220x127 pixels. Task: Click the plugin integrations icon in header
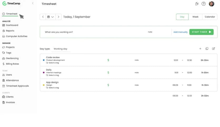click(197, 4)
